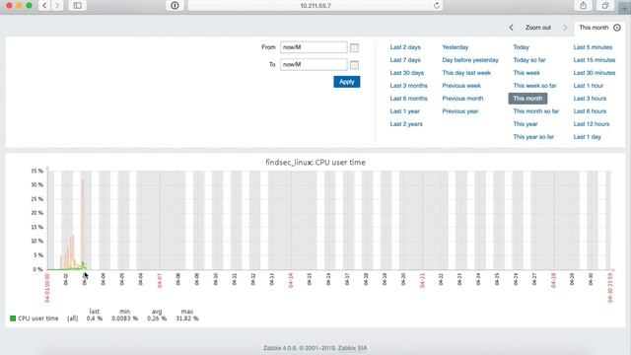Viewport: 631px width, 355px height.
Task: Pick This week
Action: [526, 73]
